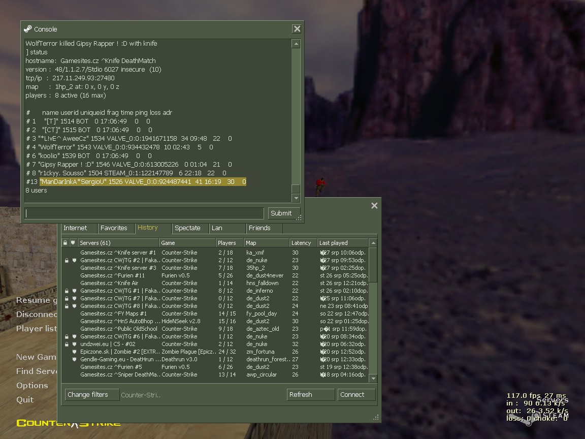Submit the console command
The width and height of the screenshot is (585, 439).
click(x=284, y=213)
